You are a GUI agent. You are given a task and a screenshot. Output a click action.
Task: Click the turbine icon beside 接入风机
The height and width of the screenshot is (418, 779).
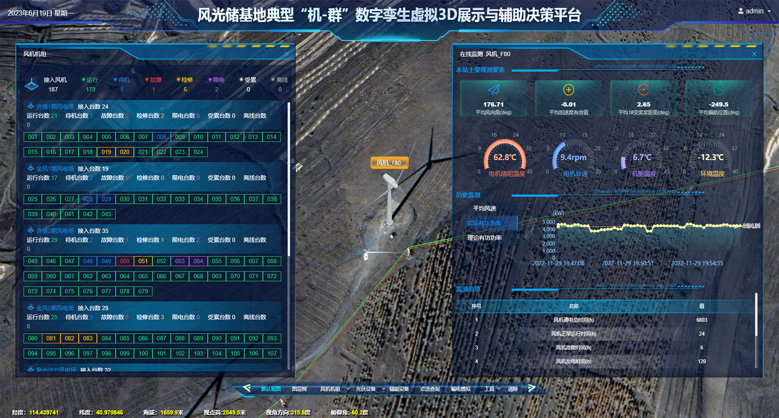pos(31,84)
